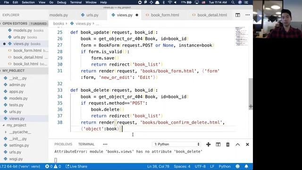Open the Debug menu

tap(61, 2)
